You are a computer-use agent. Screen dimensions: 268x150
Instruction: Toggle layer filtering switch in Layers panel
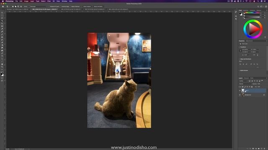pos(262,81)
